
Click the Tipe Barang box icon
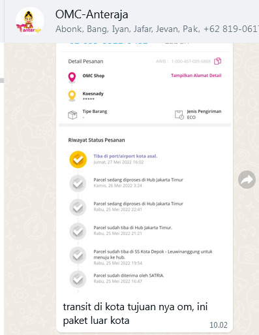point(72,115)
